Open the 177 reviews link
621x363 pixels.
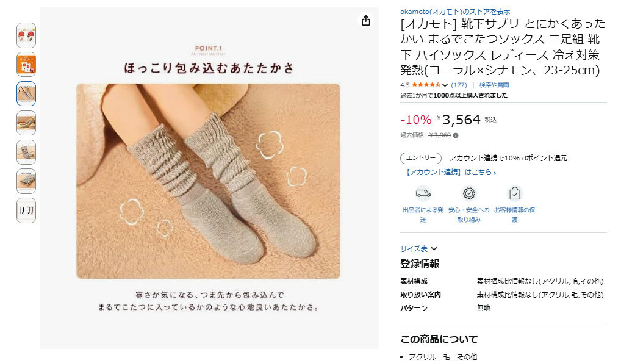point(459,85)
